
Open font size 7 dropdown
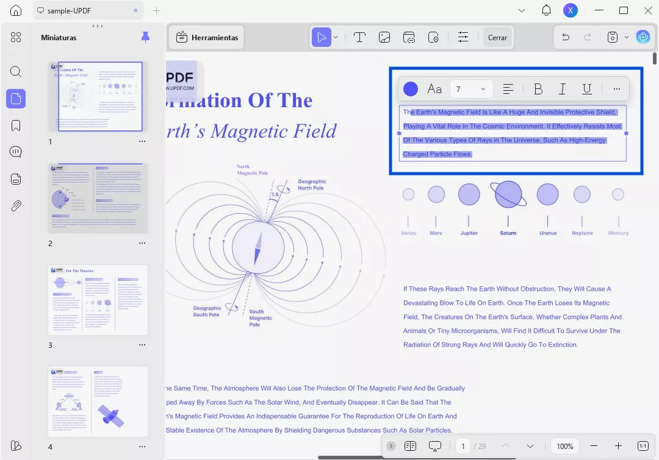pyautogui.click(x=471, y=89)
